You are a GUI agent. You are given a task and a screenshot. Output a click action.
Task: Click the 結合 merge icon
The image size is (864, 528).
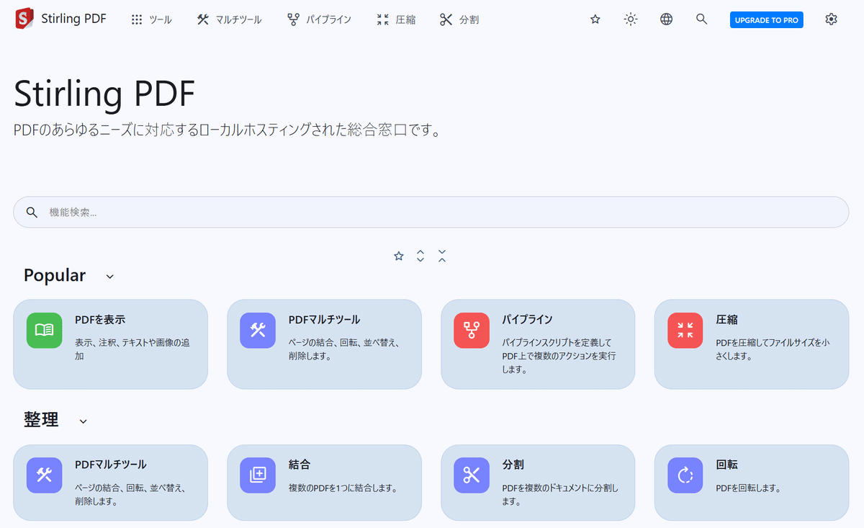point(258,475)
